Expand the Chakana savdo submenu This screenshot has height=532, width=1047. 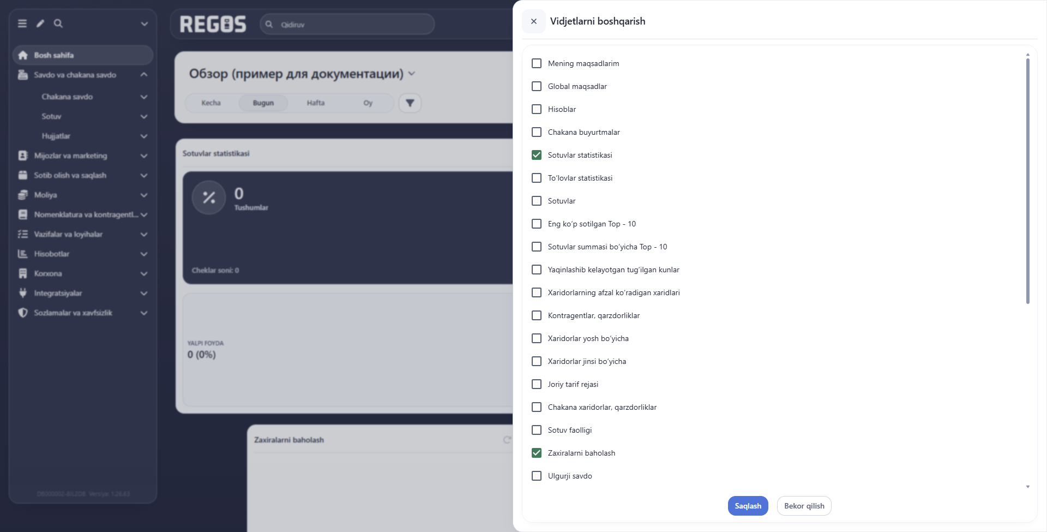coord(144,97)
